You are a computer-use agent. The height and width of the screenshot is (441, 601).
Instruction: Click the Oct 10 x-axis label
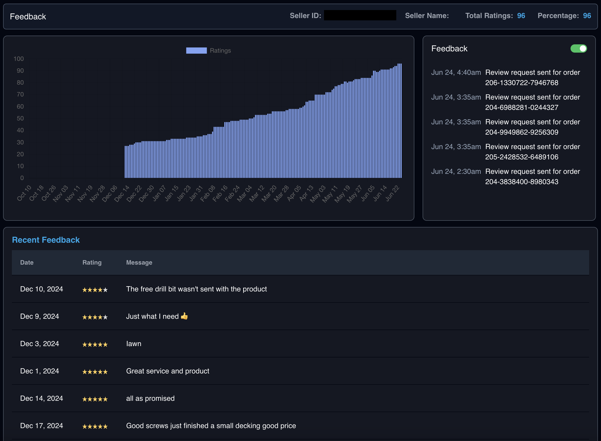tap(24, 193)
